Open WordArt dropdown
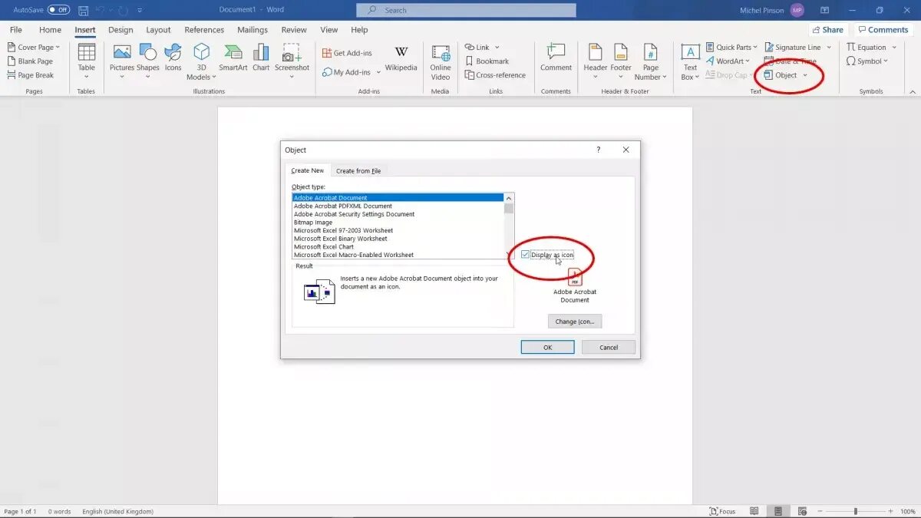This screenshot has width=921, height=518. 728,61
